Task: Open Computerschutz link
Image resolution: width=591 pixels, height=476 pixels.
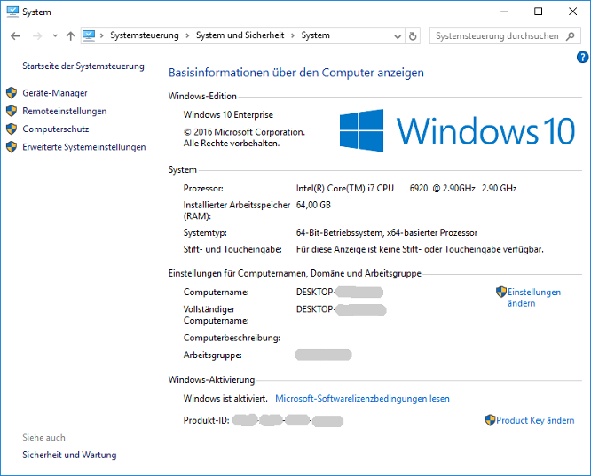Action: tap(56, 129)
